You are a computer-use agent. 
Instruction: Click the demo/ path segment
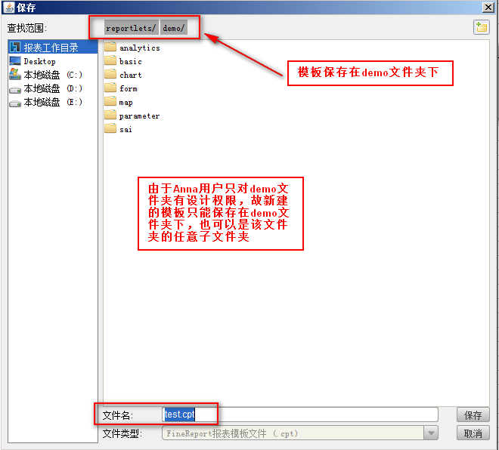coord(174,28)
